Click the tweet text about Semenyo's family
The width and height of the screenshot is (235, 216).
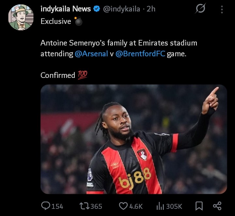118,43
